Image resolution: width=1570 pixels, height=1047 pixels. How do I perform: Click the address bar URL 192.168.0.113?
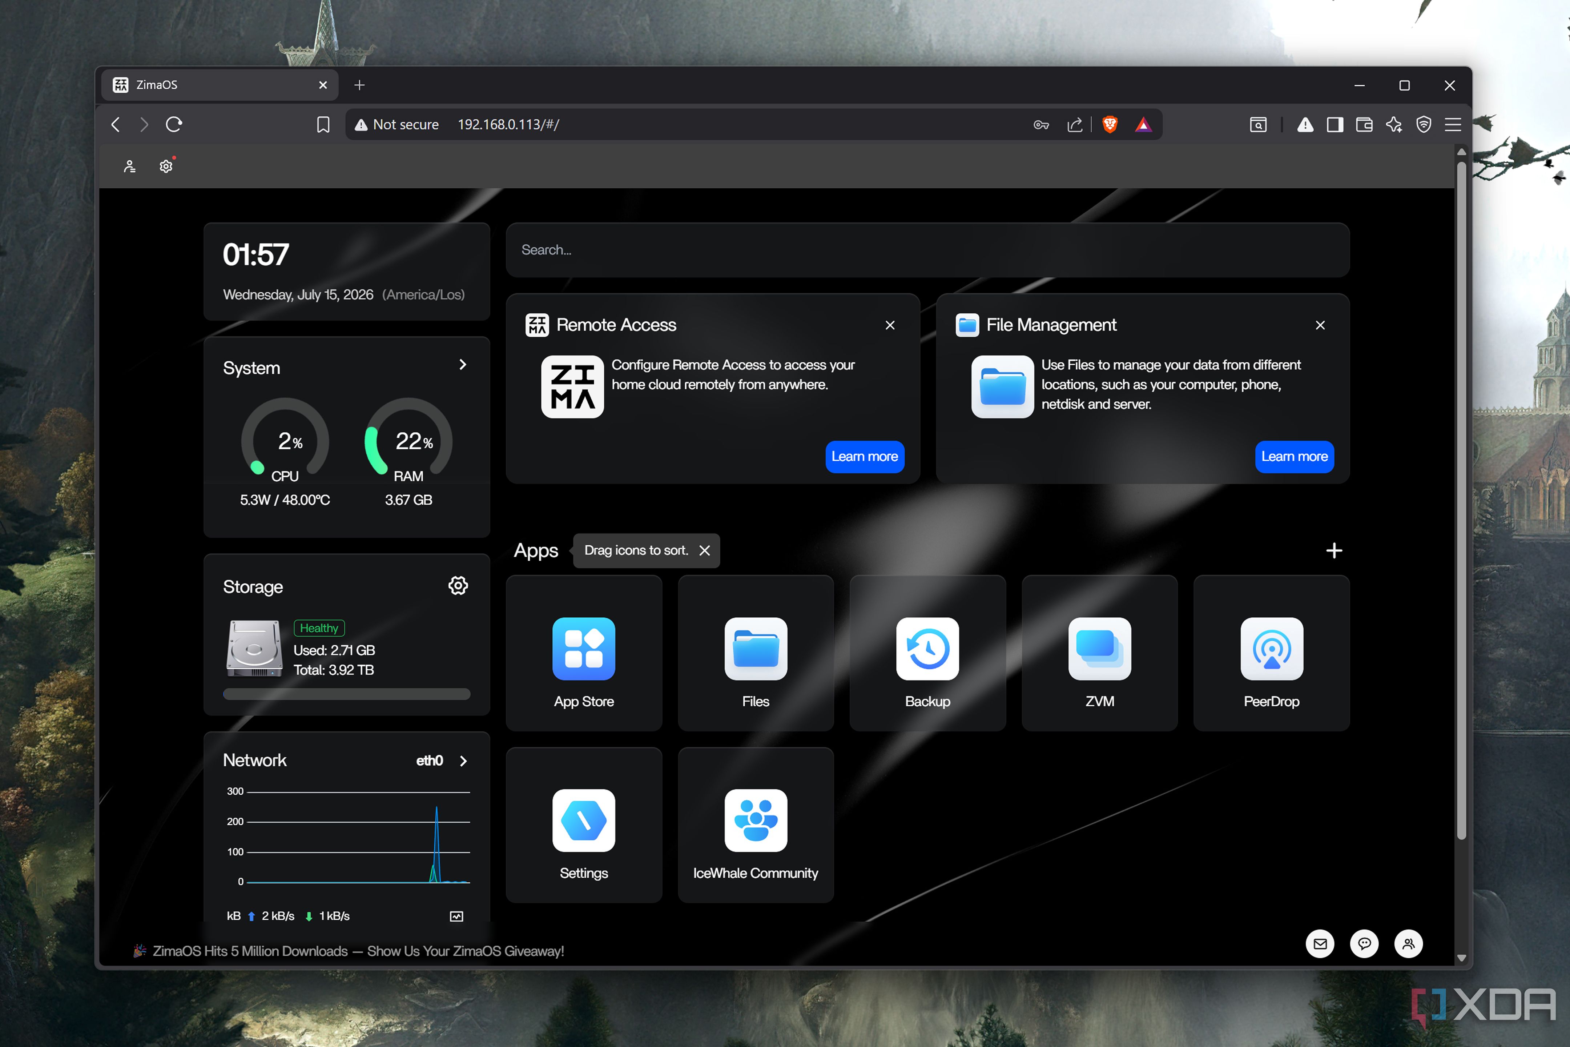(x=509, y=124)
